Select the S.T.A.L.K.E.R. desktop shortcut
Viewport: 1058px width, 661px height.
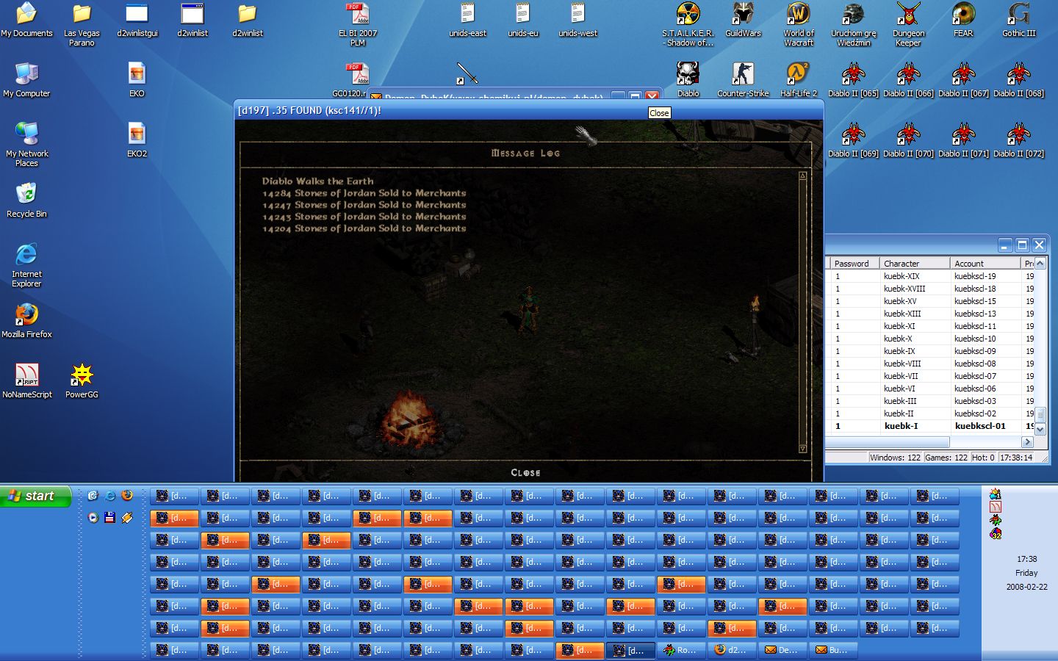tap(688, 24)
